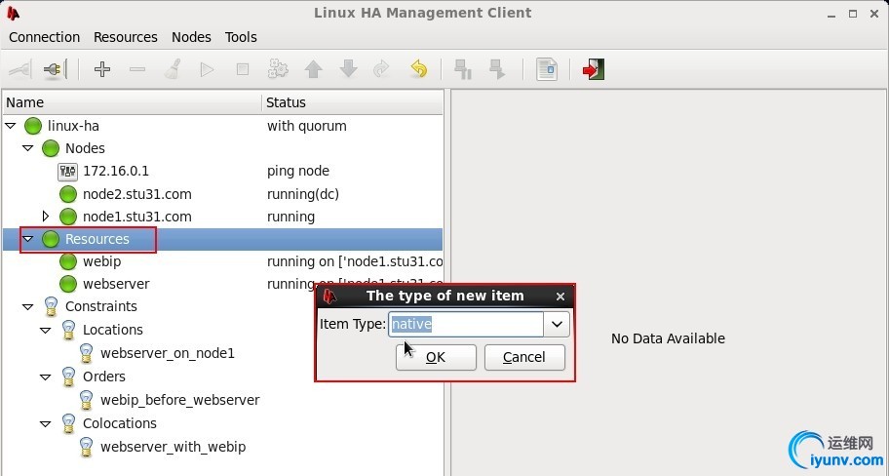Screen dimensions: 889x476
Task: Click the ping node icon beside 172.16.0.1
Action: 67,171
